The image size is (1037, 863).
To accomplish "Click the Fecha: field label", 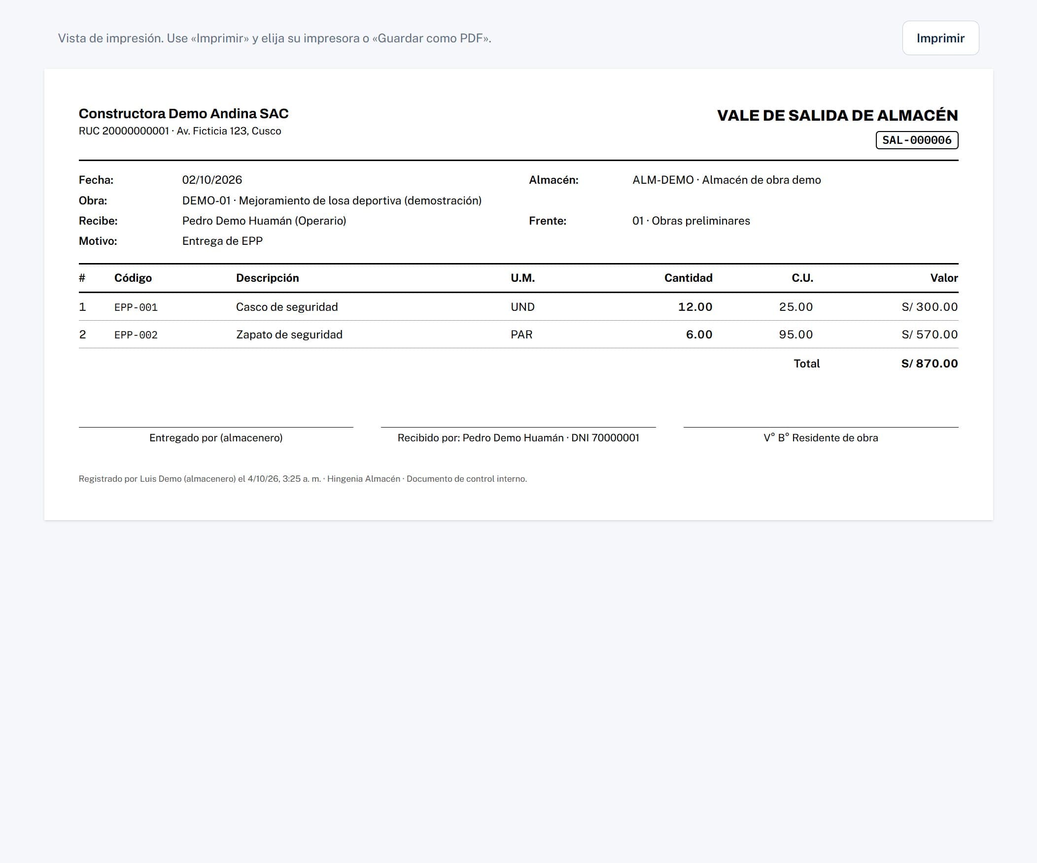I will coord(96,180).
